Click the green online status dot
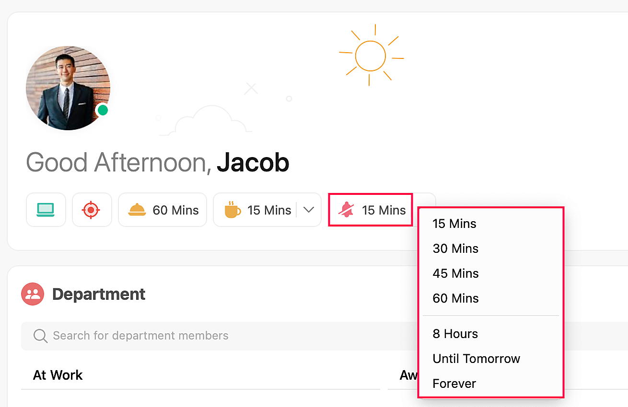This screenshot has height=407, width=628. 103,110
